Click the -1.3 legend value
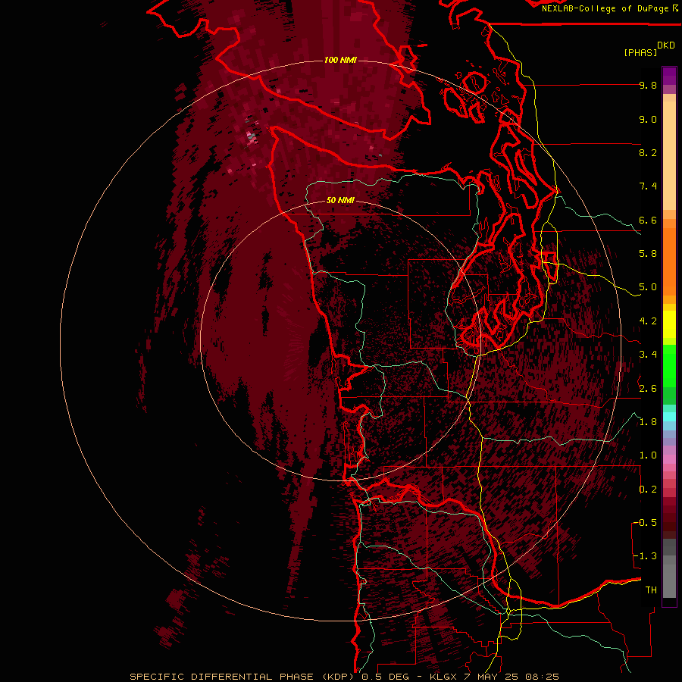 [645, 556]
